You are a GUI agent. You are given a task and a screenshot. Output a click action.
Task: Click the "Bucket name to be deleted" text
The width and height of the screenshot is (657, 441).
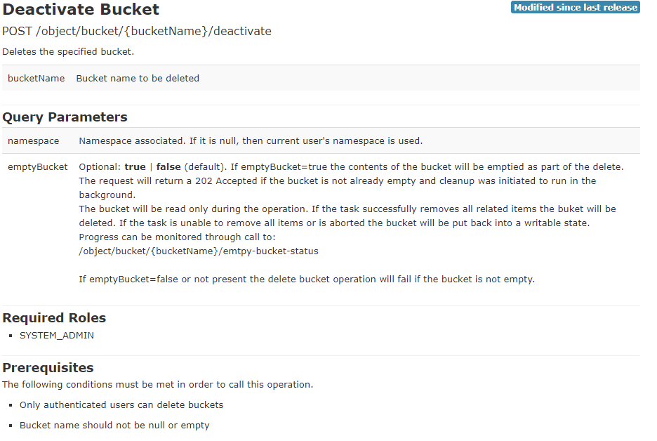point(138,79)
